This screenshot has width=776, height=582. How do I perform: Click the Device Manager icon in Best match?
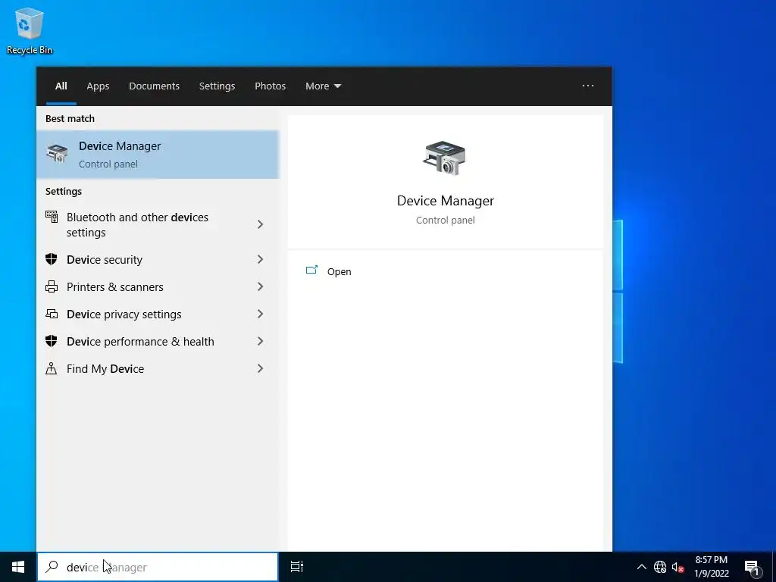click(x=57, y=154)
